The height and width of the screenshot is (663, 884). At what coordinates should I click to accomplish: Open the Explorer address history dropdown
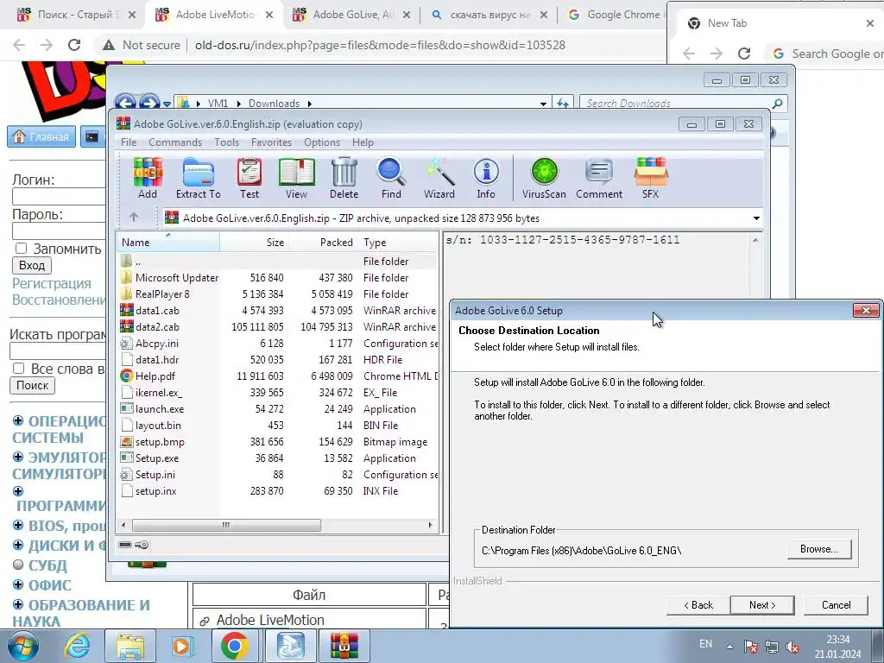(543, 104)
